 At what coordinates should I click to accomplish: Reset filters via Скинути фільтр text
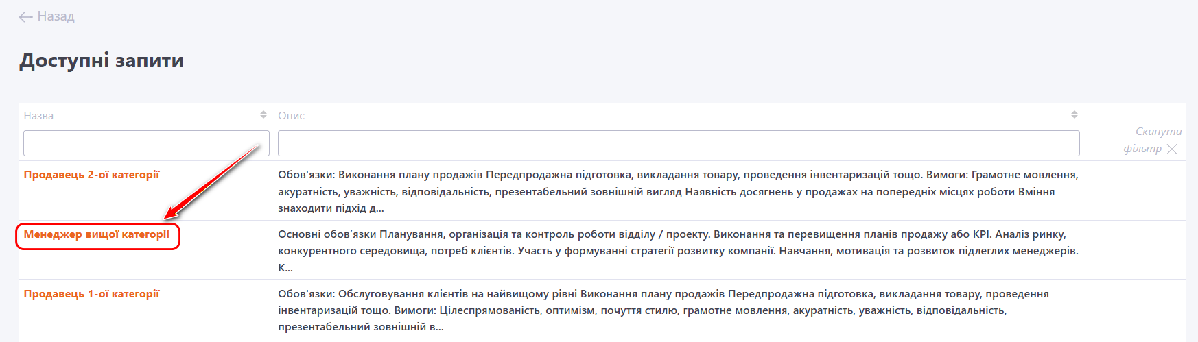[x=1158, y=132]
